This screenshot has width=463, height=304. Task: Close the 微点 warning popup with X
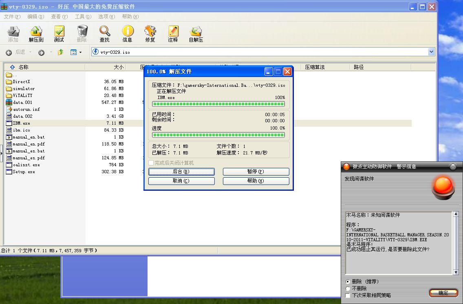[453, 167]
